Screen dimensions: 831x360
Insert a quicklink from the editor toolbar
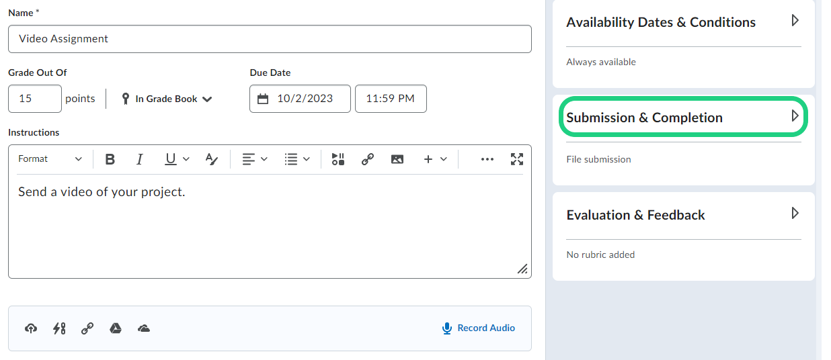[368, 159]
